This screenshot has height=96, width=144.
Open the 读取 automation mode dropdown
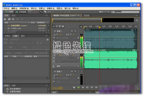(x=67, y=66)
